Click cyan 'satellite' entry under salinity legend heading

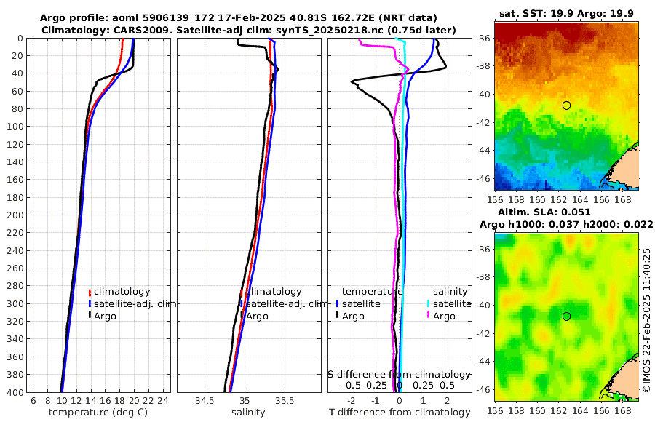pos(452,303)
